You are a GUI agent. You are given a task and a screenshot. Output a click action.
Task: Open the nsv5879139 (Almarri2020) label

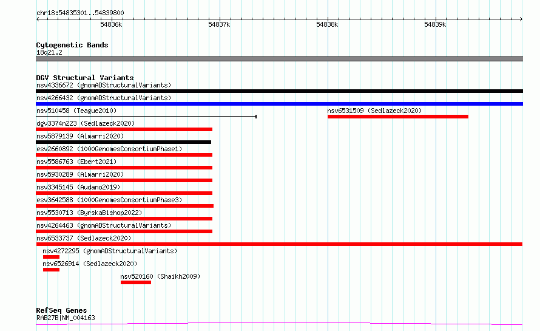[80, 136]
